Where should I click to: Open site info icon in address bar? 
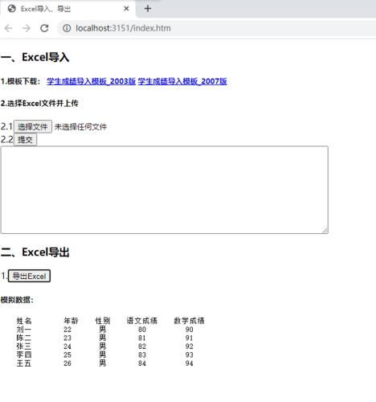(x=67, y=28)
